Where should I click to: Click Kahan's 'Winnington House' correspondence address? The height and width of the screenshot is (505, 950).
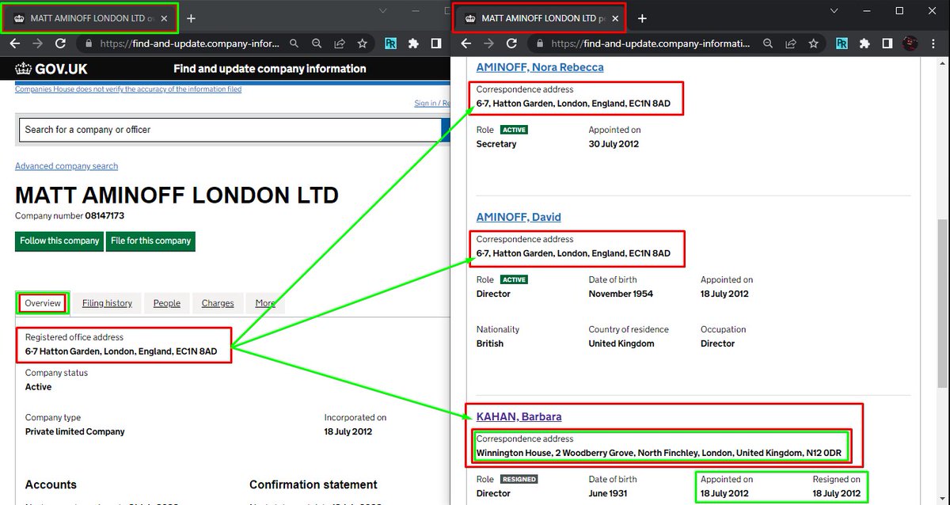(x=659, y=453)
